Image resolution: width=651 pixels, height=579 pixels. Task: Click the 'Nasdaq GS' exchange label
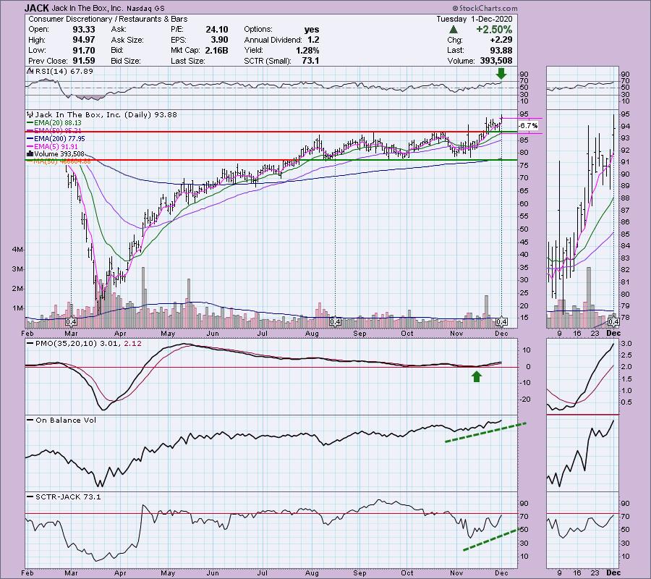click(x=145, y=8)
